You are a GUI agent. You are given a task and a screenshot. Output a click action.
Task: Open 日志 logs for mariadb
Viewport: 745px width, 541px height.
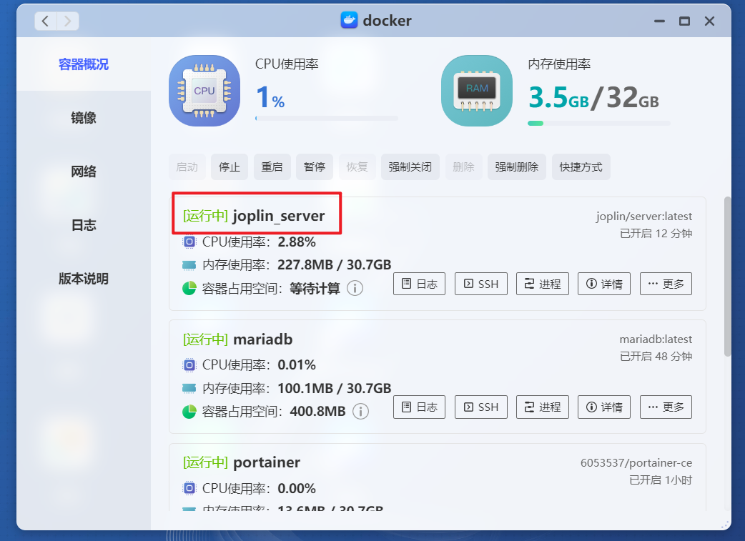click(x=419, y=407)
